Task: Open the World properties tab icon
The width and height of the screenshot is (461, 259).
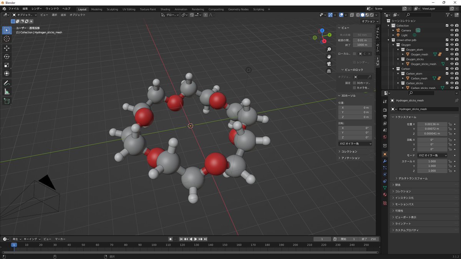Action: tap(385, 137)
